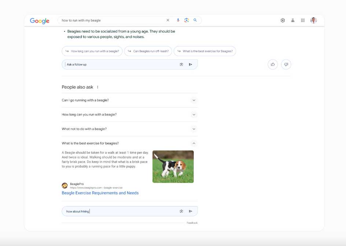Click the beagle puppy photo
This screenshot has width=346, height=246.
(x=173, y=167)
